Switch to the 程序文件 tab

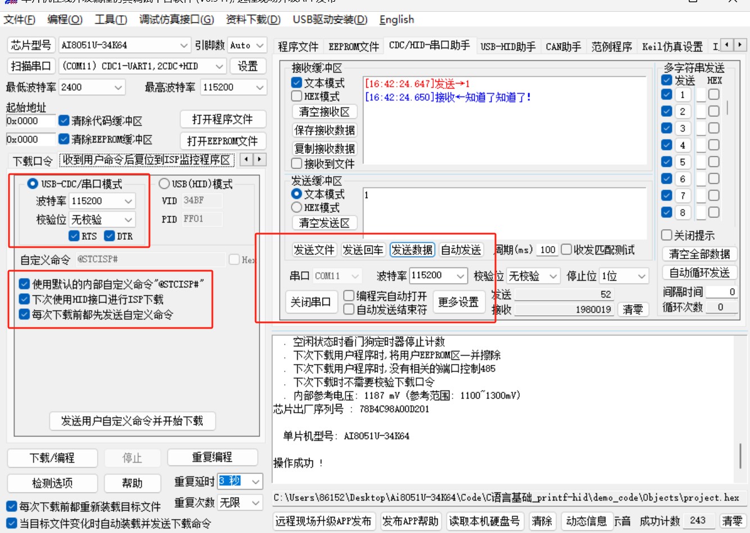[x=298, y=47]
